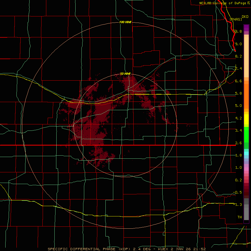The image size is (251, 251).
Task: Click the pink segment of the color scale
Action: [246, 169]
